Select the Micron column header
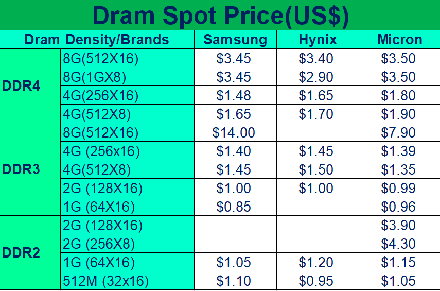This screenshot has height=291, width=440. click(399, 40)
